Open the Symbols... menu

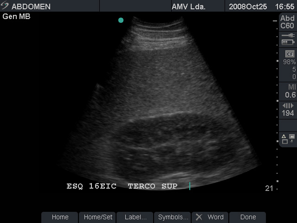pos(173,217)
